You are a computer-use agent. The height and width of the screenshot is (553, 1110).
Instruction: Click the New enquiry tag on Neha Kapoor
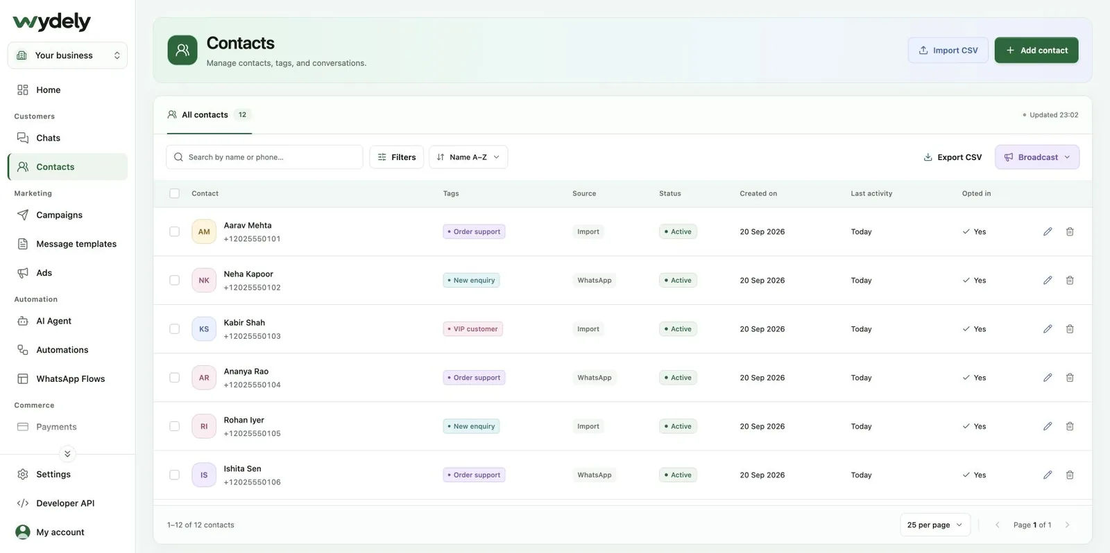click(x=472, y=280)
